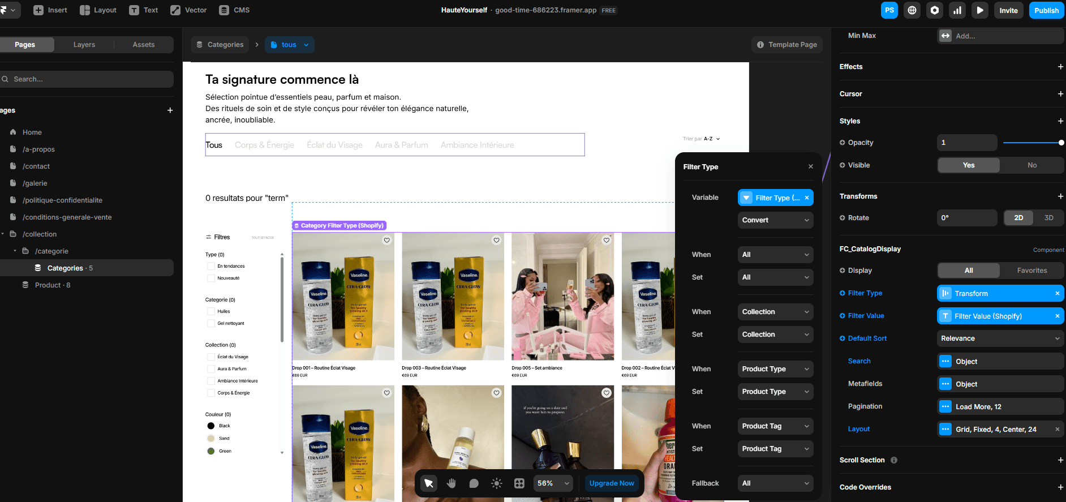Select the Aura & Parfum category tab
Image resolution: width=1066 pixels, height=502 pixels.
click(401, 145)
